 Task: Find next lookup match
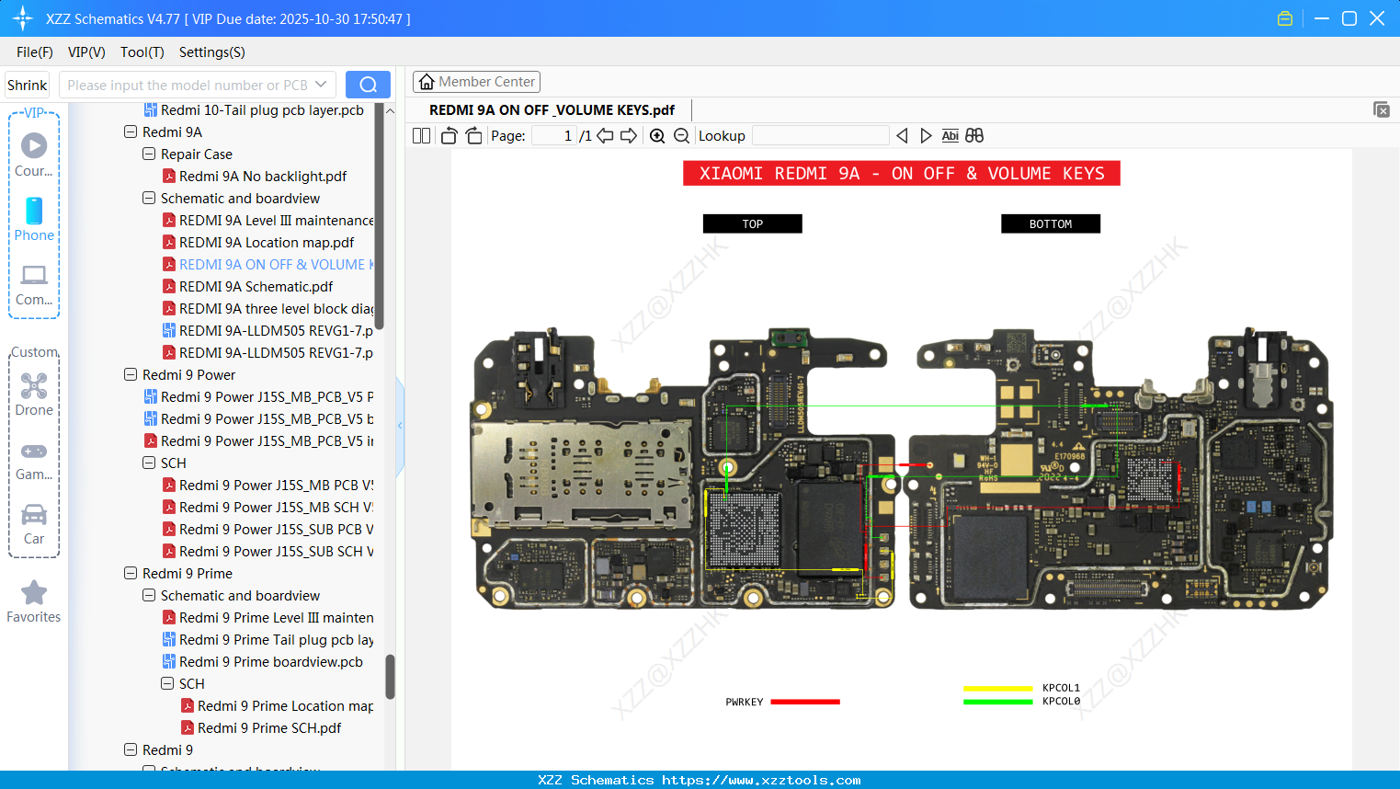(x=926, y=136)
